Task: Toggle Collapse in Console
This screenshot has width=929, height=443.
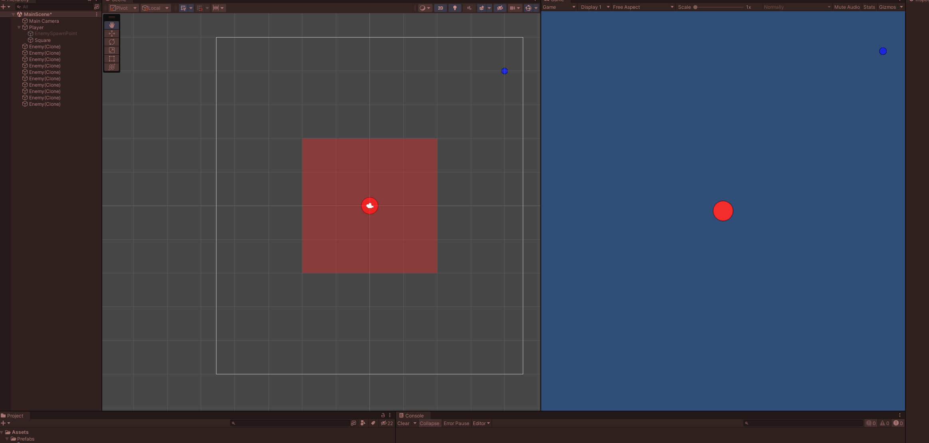Action: [x=429, y=423]
